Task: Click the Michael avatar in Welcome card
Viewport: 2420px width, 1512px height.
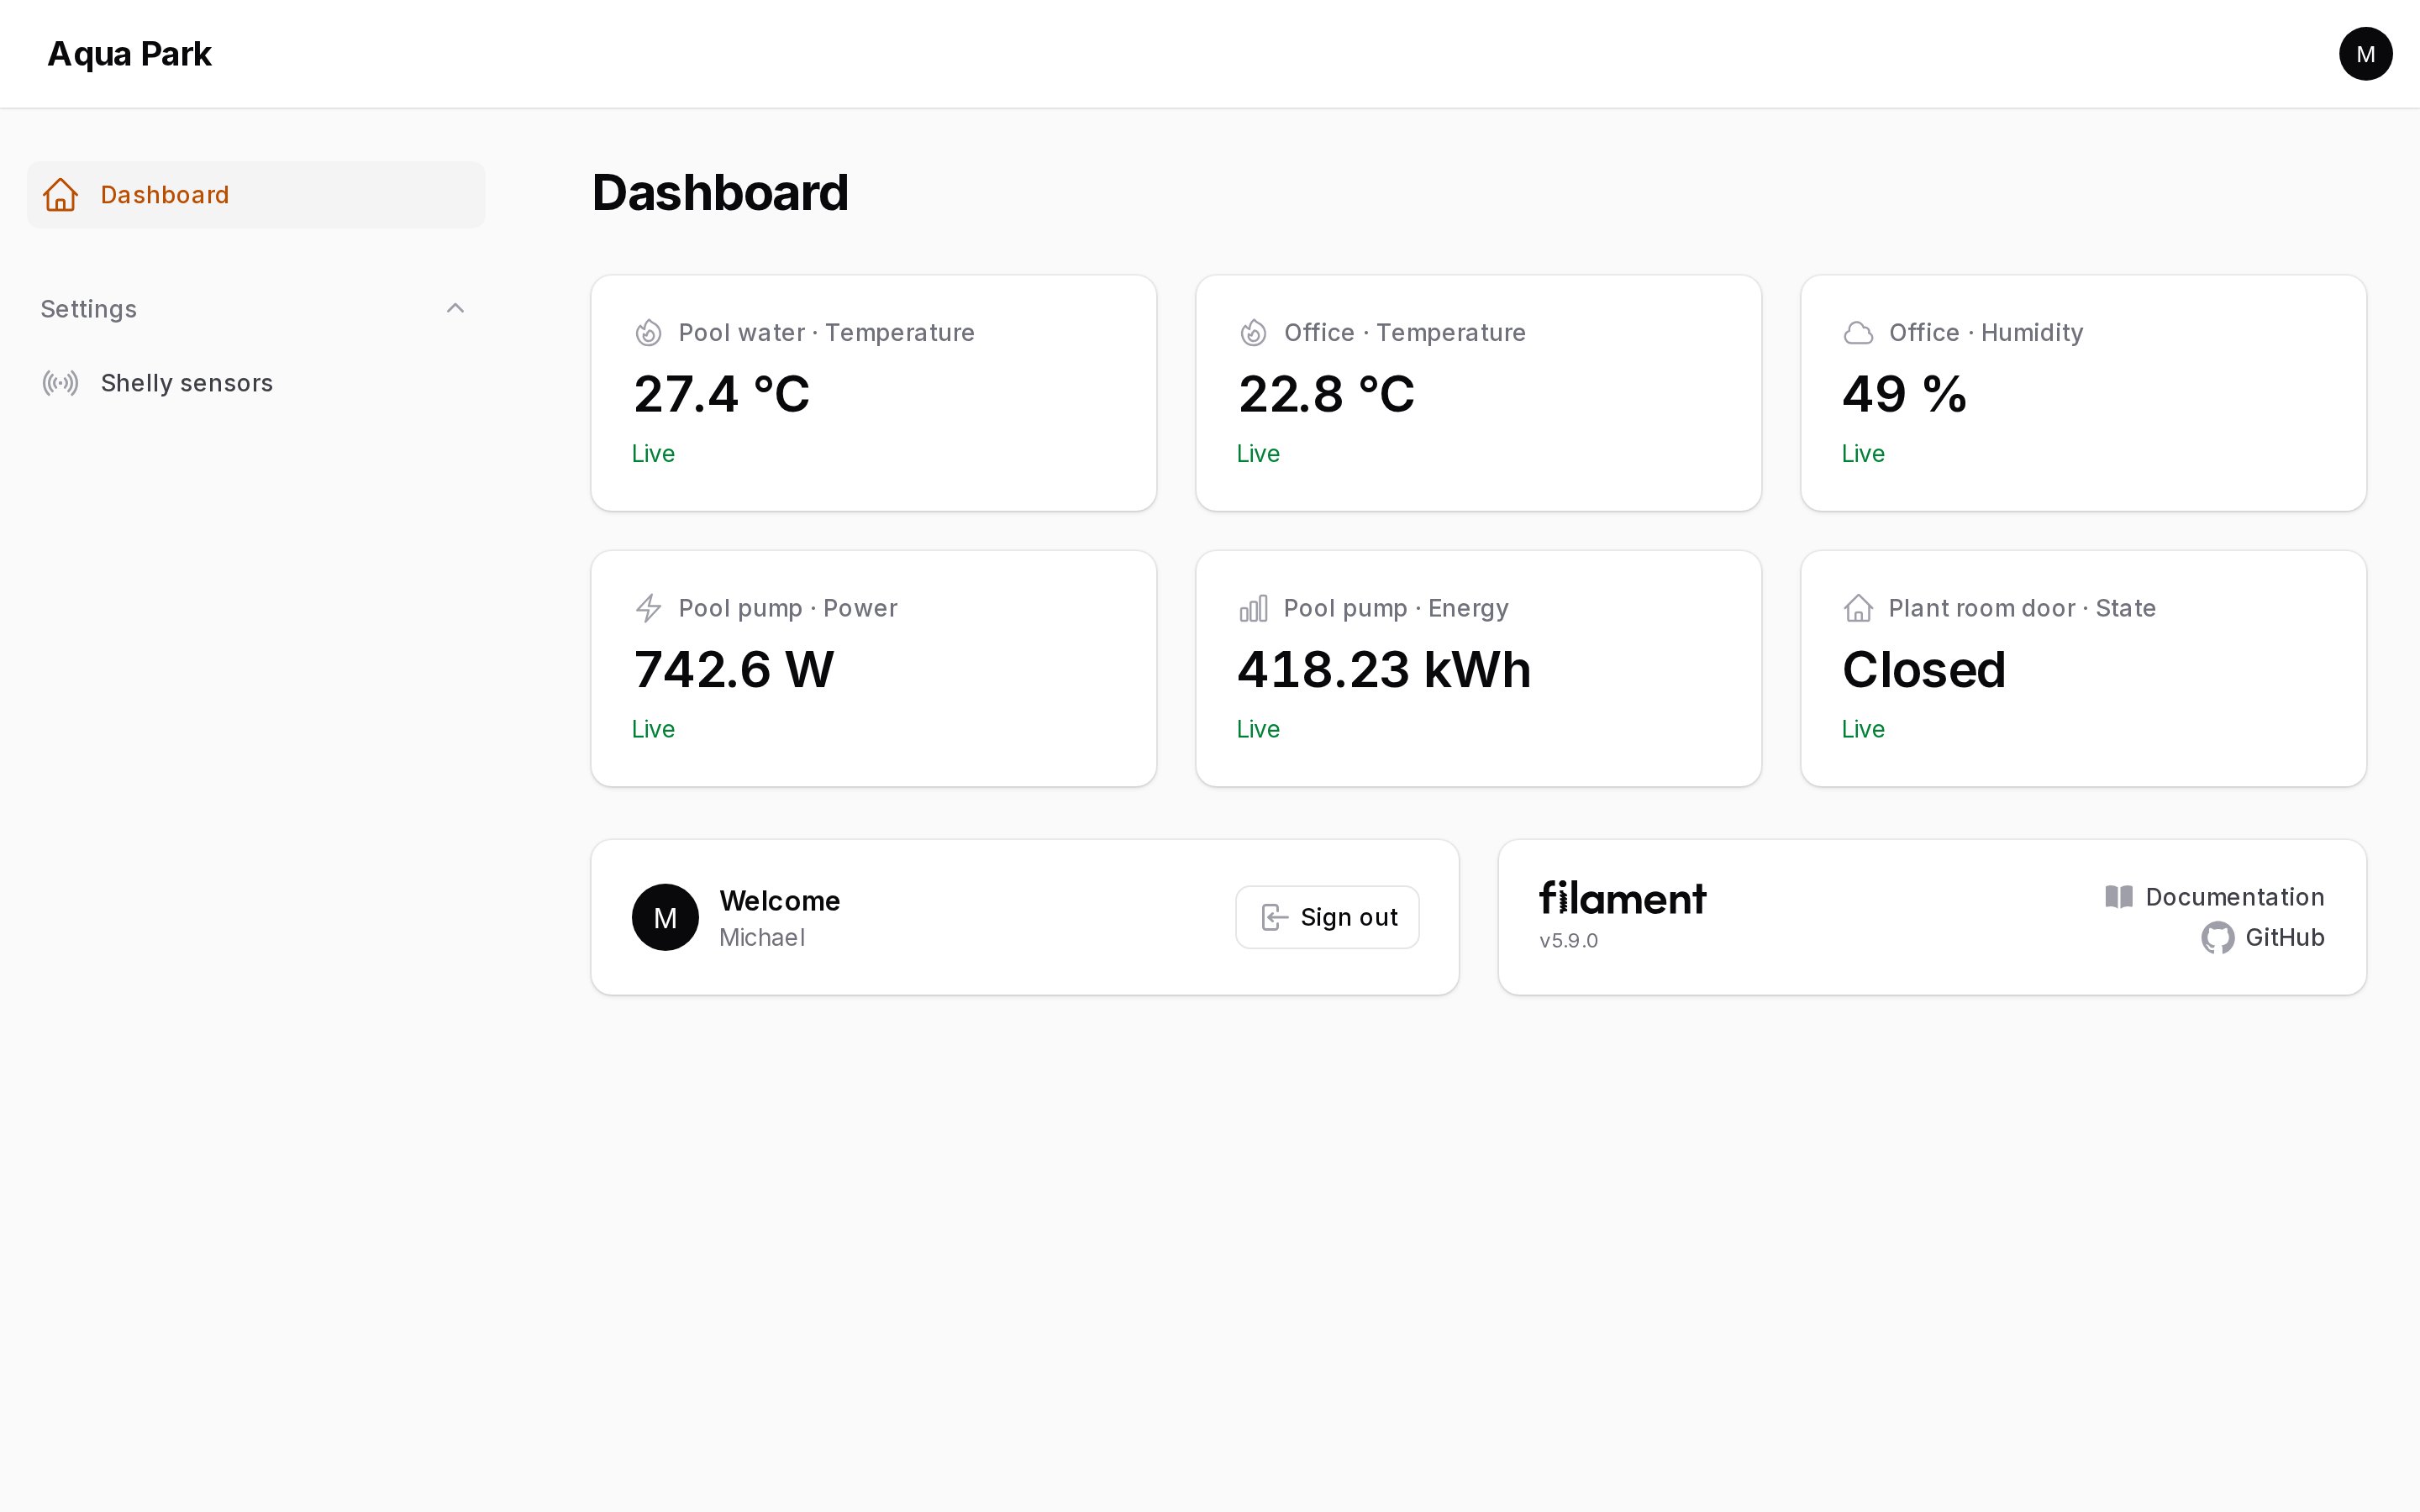Action: coord(665,917)
